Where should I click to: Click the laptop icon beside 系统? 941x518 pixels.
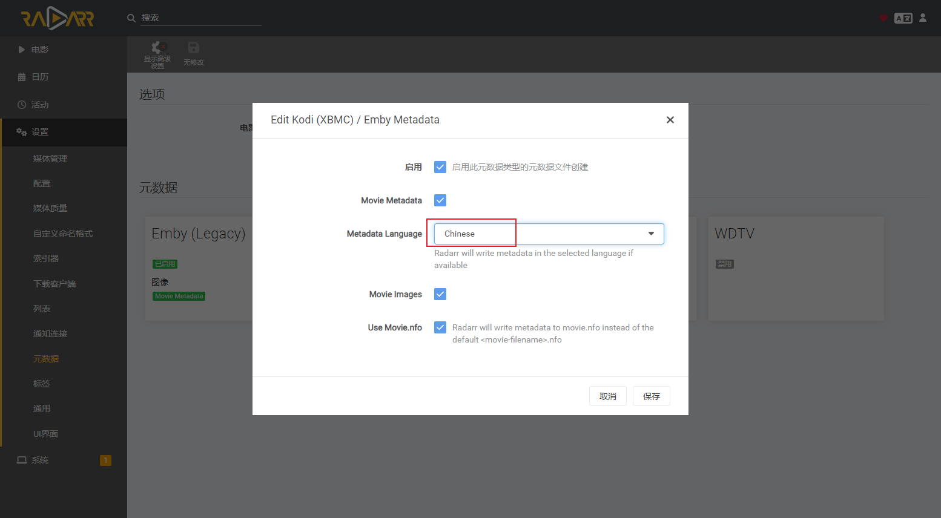(x=22, y=460)
